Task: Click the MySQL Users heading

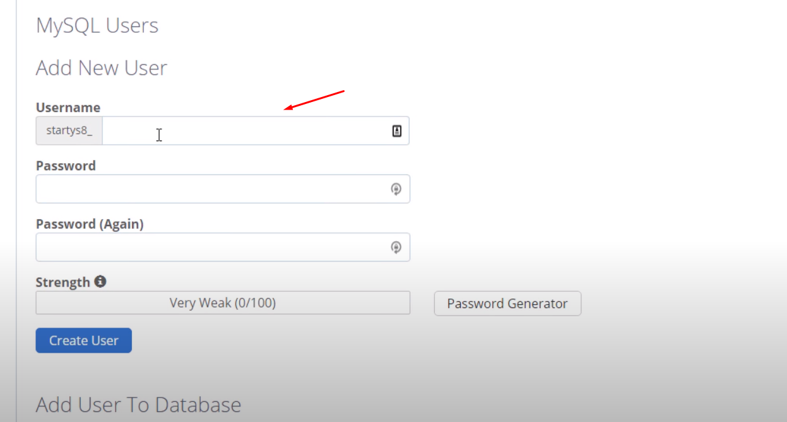Action: pos(97,26)
